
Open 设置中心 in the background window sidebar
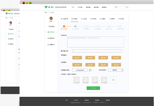11,44
